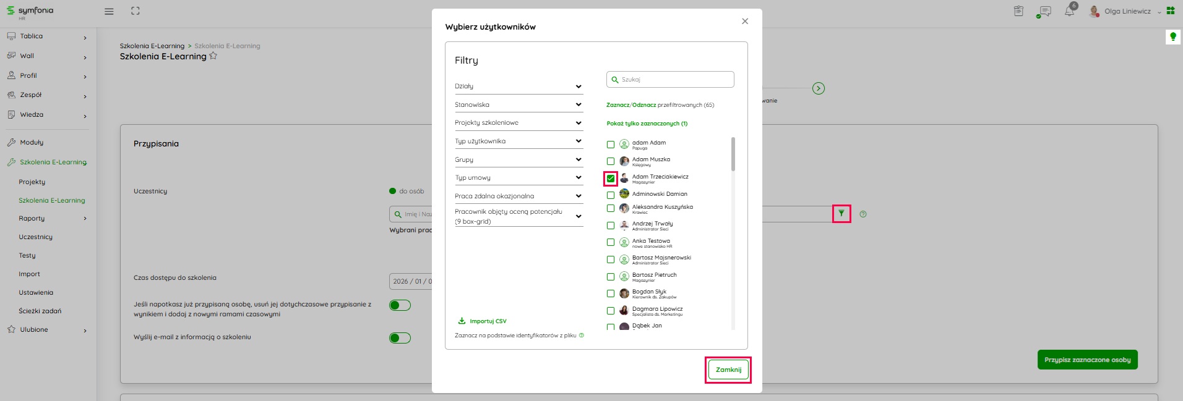
Task: Open the green apps grid icon
Action: coord(1171,11)
